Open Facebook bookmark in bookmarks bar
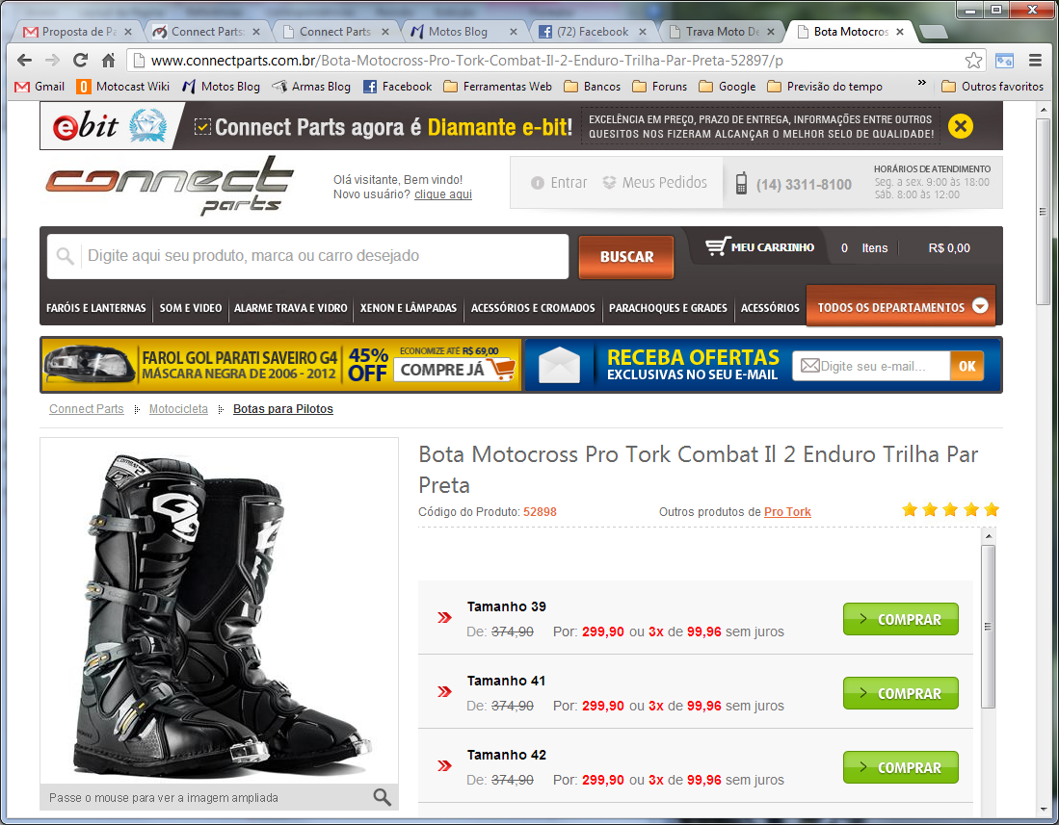 tap(397, 87)
